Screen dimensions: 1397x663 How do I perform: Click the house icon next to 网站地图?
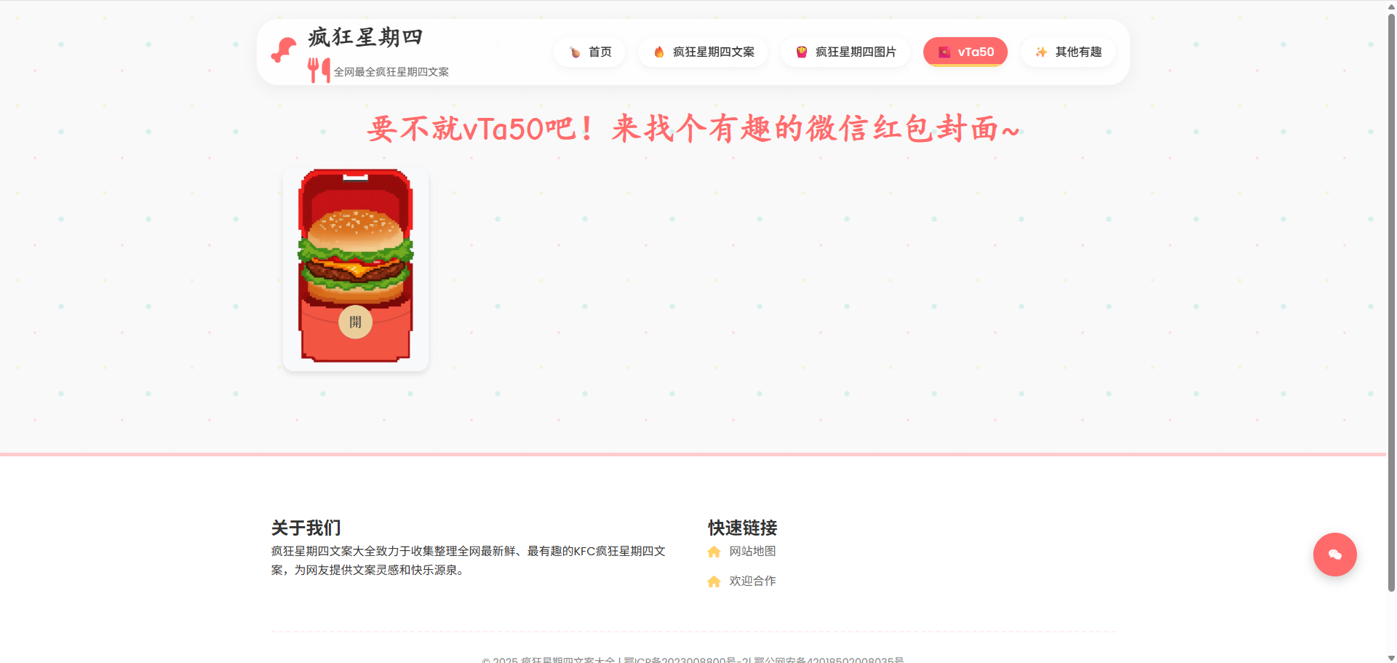click(x=714, y=552)
